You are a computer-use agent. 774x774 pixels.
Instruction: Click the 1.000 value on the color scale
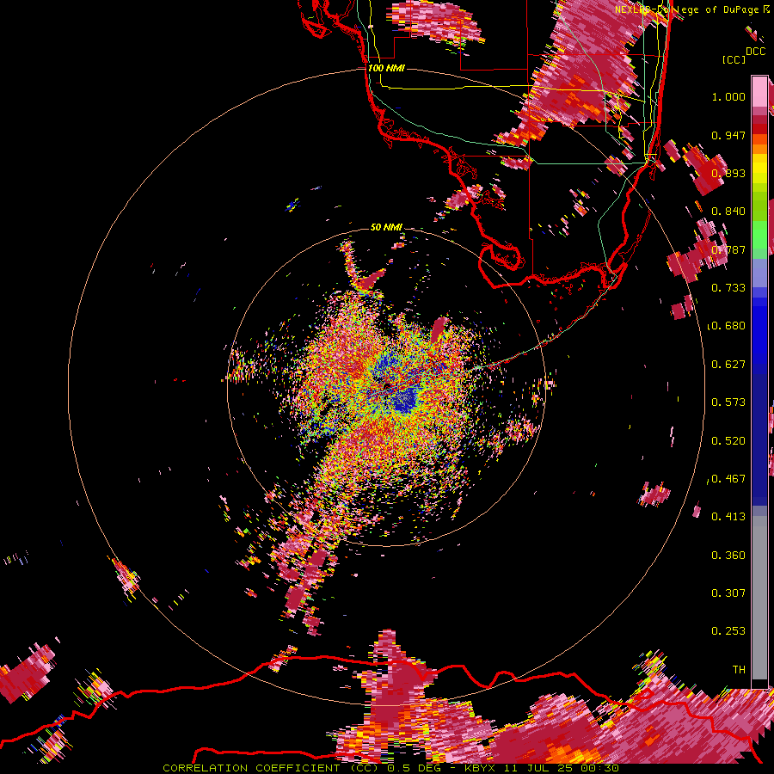728,96
